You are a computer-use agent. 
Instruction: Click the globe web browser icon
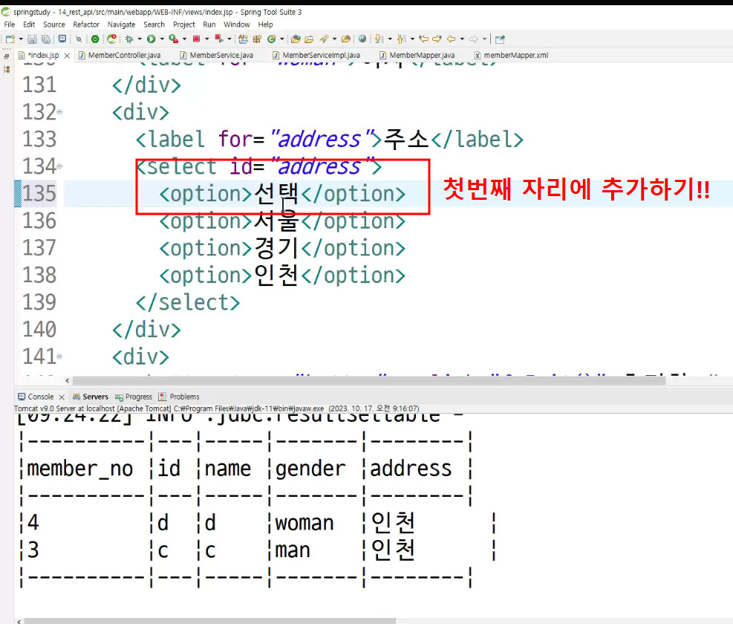tap(362, 39)
